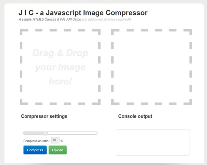The width and height of the screenshot is (207, 165).
Task: Focus the compression ratio input showing 30
Action: click(55, 140)
